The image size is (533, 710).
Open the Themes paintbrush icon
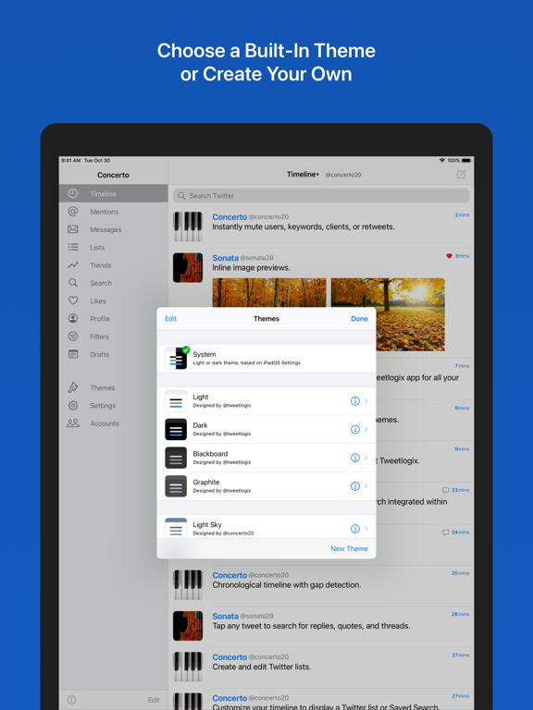73,387
